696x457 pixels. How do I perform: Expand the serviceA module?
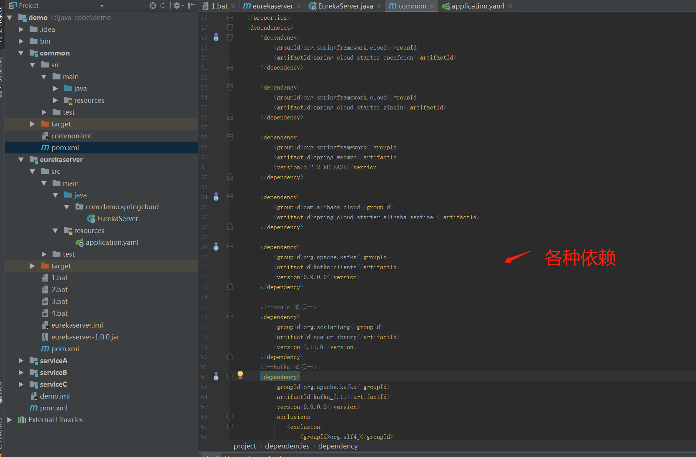[x=21, y=360]
